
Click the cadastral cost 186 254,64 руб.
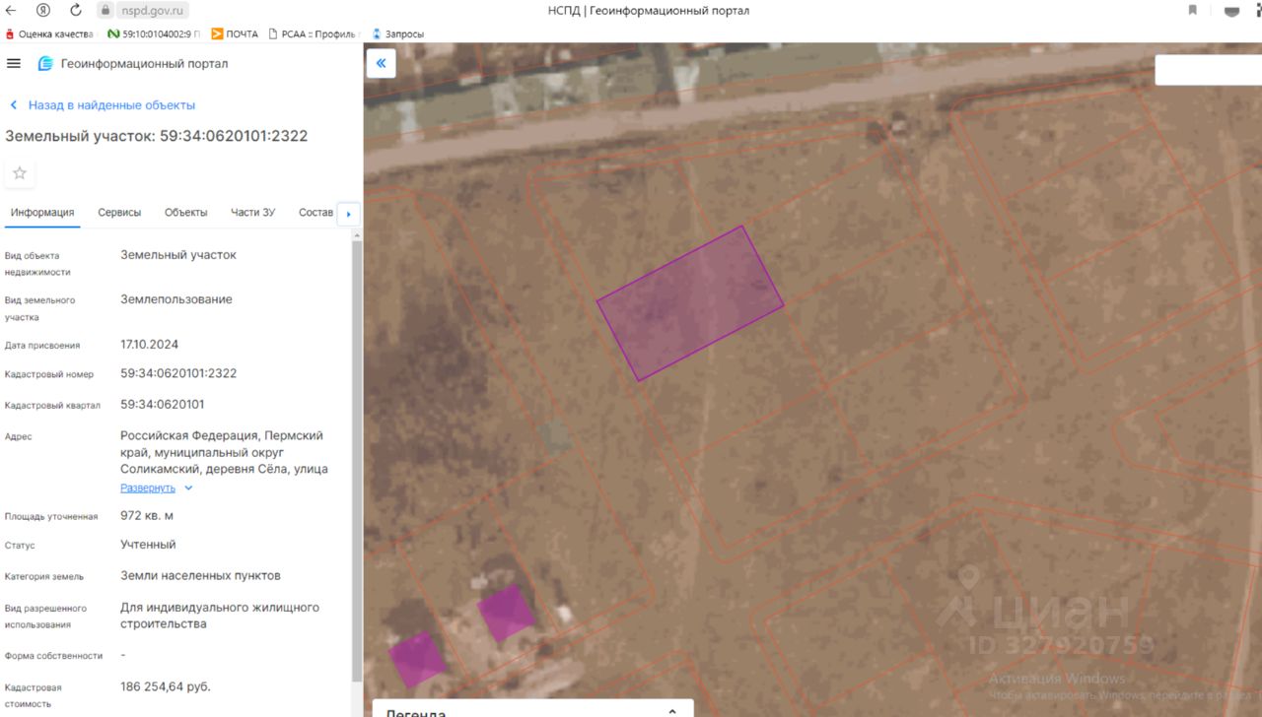pos(166,686)
